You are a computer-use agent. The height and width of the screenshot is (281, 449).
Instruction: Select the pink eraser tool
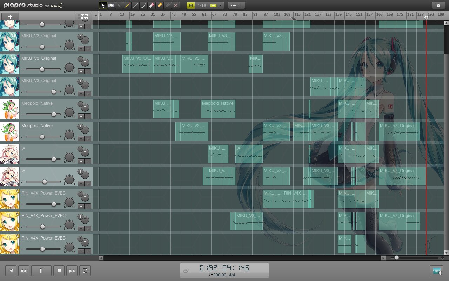tap(152, 5)
